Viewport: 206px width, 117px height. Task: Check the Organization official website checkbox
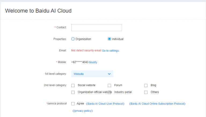coord(73,92)
